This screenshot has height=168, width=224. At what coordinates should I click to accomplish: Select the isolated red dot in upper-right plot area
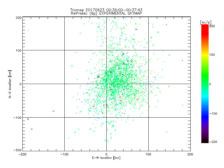click(x=166, y=25)
